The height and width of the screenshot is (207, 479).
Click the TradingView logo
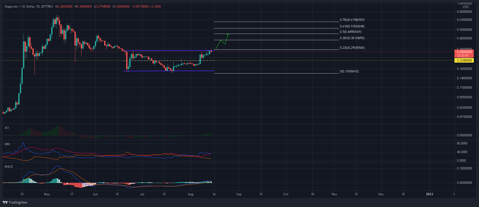[15, 202]
